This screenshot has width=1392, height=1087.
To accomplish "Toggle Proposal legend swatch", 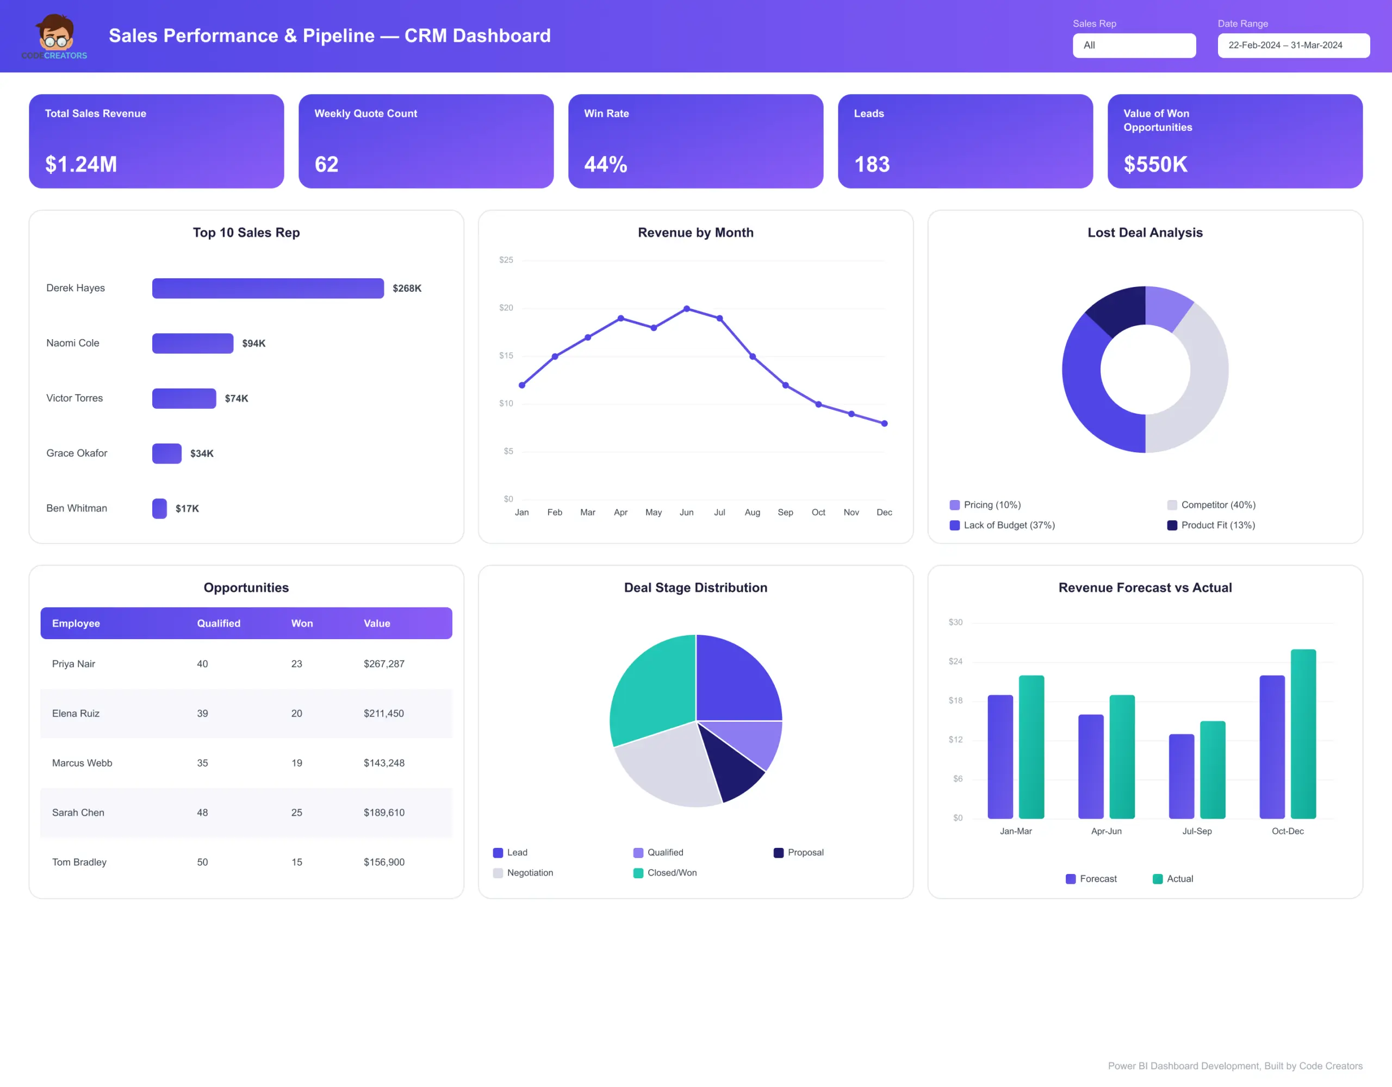I will pos(778,853).
